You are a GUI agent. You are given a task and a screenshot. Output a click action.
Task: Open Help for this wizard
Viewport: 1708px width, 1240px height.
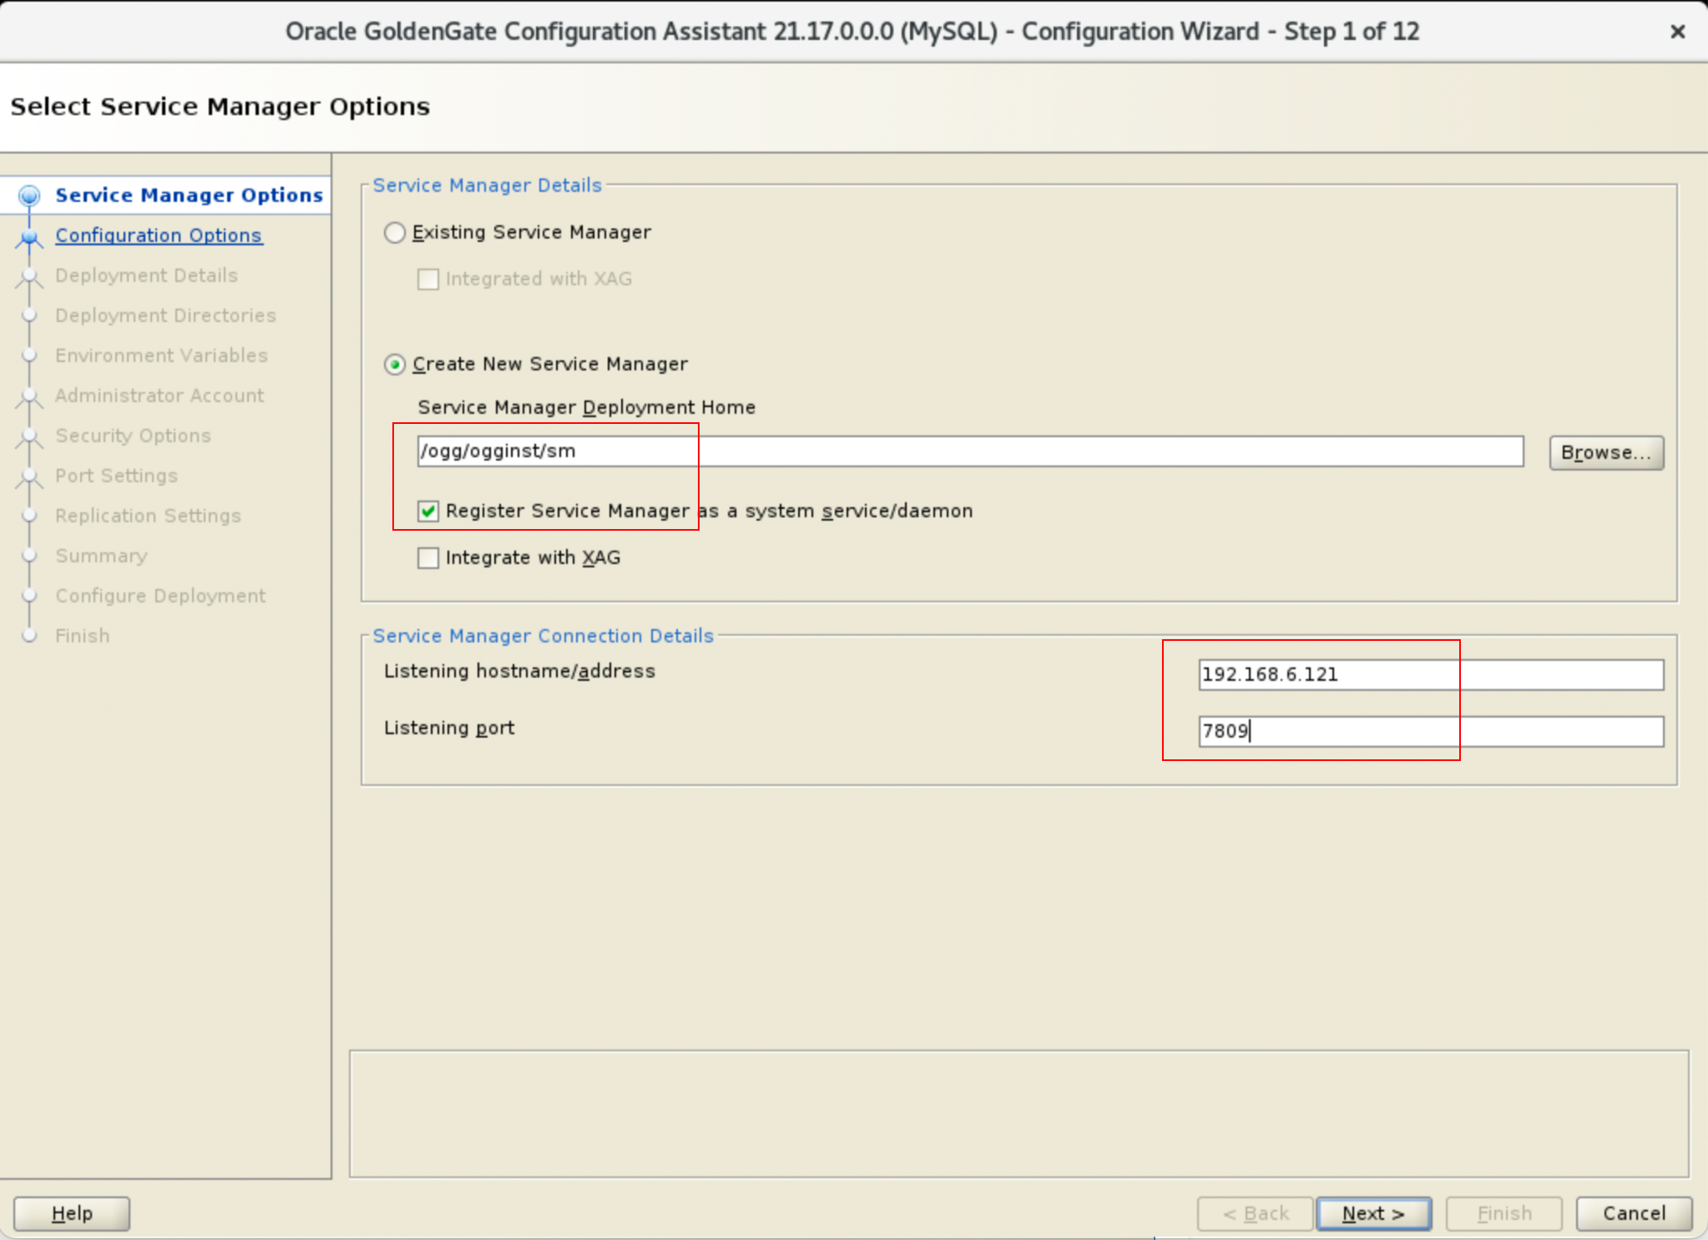(x=72, y=1213)
